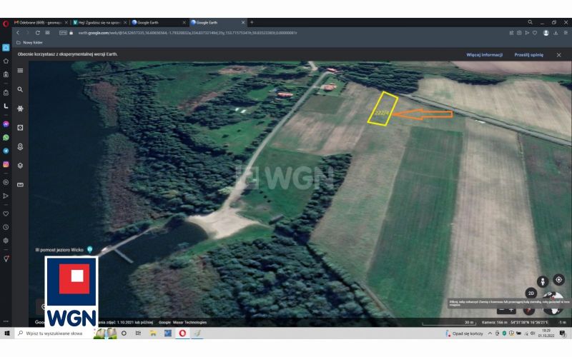Open Windows notification center
572x357 pixels.
pyautogui.click(x=563, y=333)
